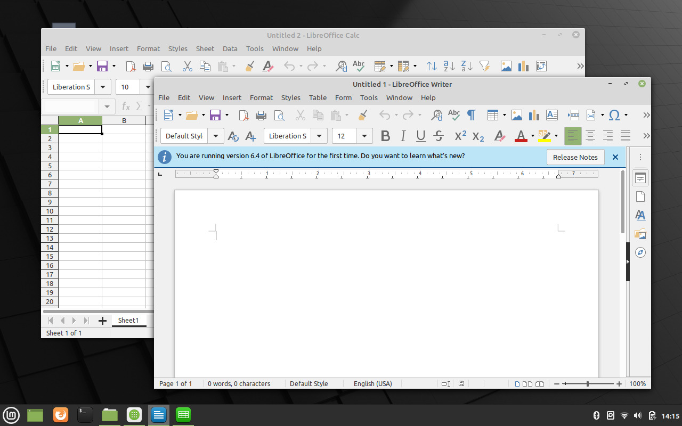Set Align Right paragraph alignment
The image size is (682, 426).
point(608,136)
